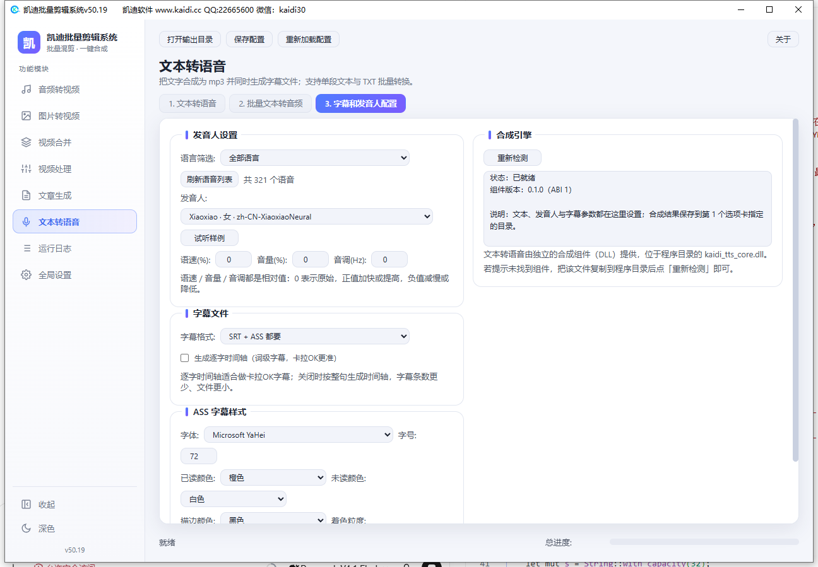Open the 已读颜色 dropdown showing 橙色
The width and height of the screenshot is (818, 567).
tap(273, 478)
